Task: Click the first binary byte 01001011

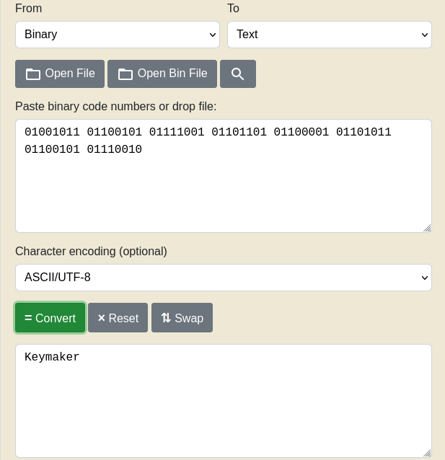Action: tap(52, 132)
